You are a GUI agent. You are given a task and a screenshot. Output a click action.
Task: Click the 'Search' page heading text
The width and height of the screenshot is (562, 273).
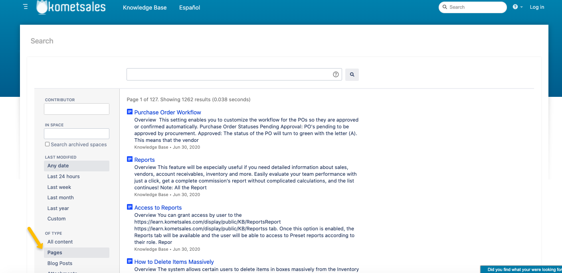pos(42,41)
